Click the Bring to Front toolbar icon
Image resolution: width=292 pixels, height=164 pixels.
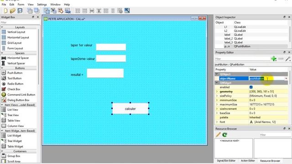36,10
